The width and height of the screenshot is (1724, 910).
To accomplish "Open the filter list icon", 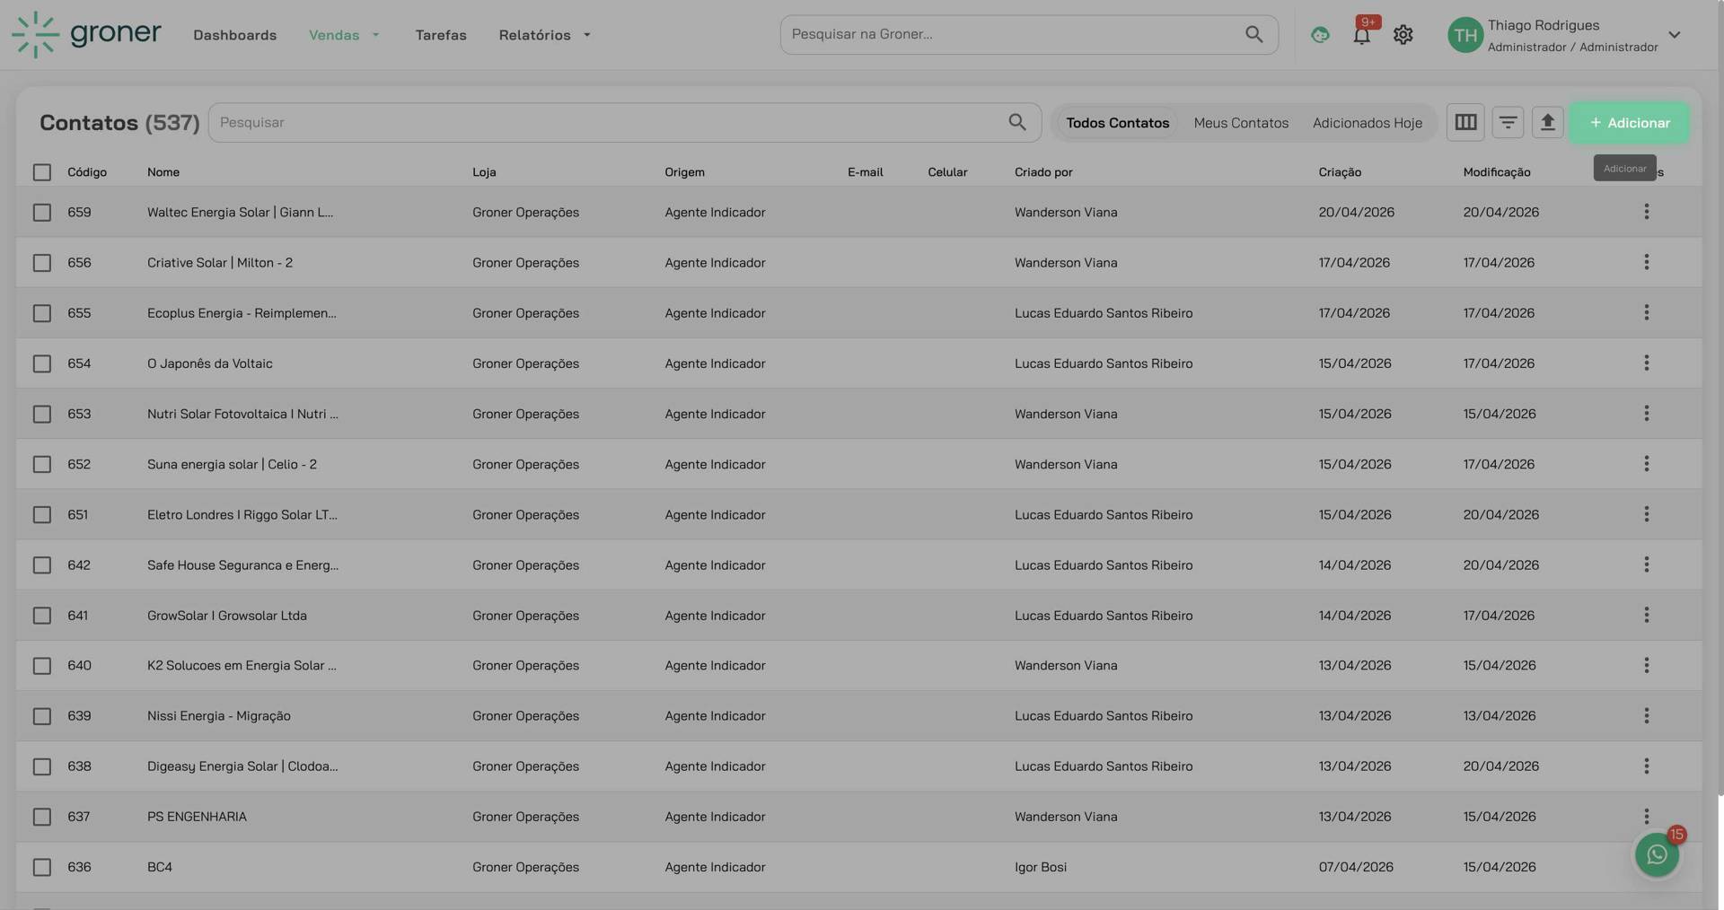I will pos(1508,122).
